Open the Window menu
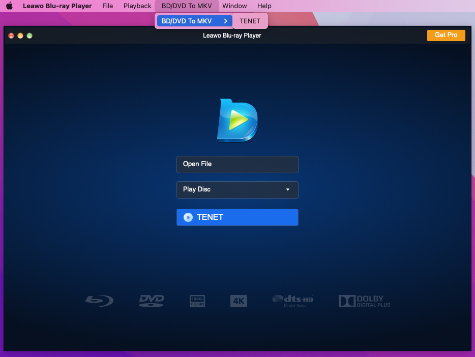 pyautogui.click(x=234, y=6)
